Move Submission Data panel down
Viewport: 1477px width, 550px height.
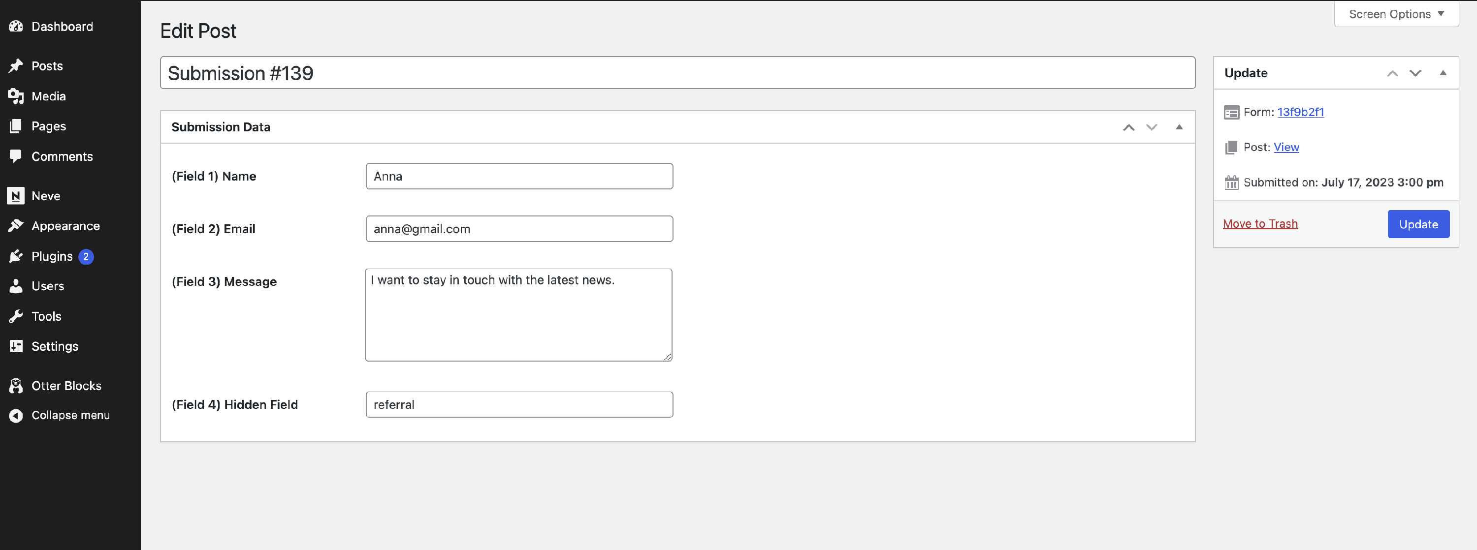tap(1152, 127)
